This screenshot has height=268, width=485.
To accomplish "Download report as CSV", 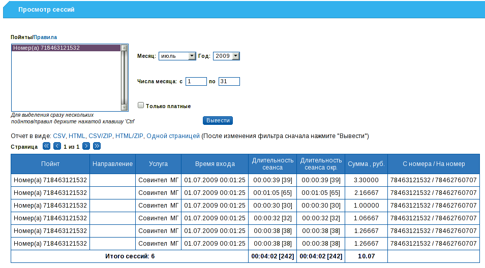I will click(59, 136).
